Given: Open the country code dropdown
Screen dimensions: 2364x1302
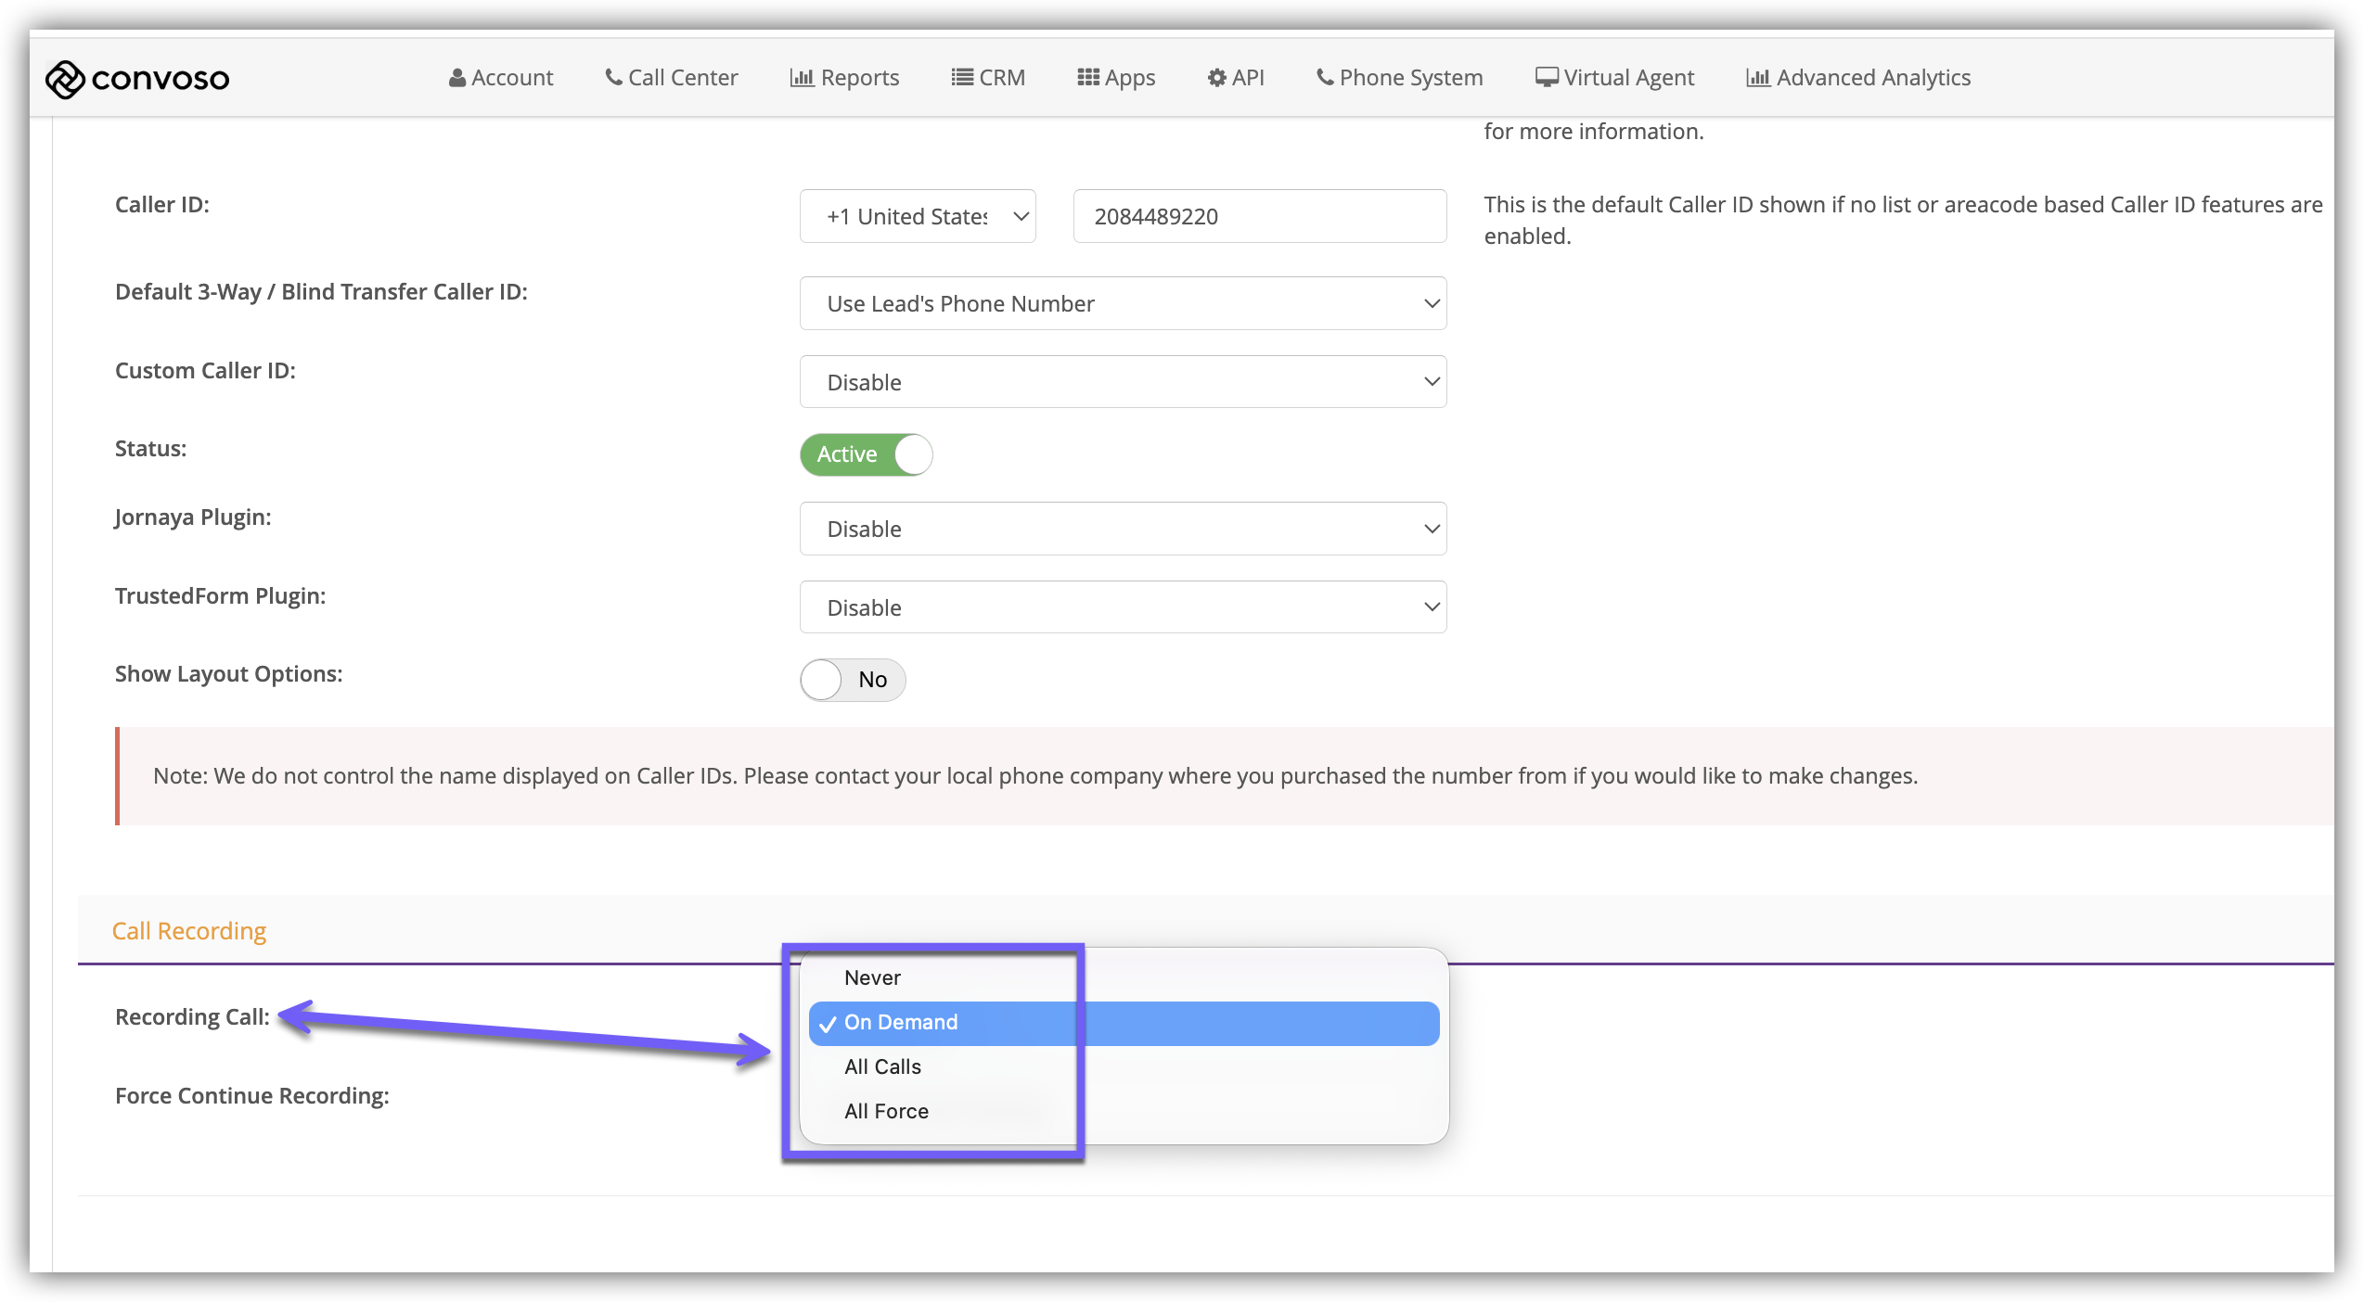Looking at the screenshot, I should click(917, 216).
